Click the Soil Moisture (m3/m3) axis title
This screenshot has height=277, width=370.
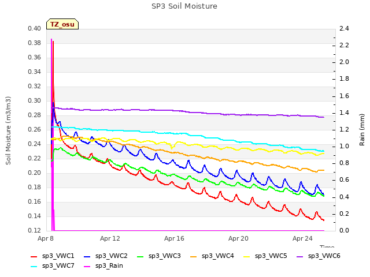[x=8, y=130]
